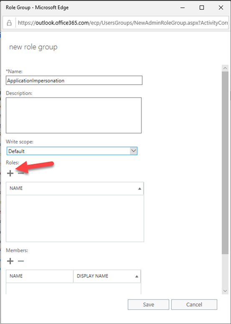Click the Roles NAME column header
The height and width of the screenshot is (324, 231).
75,189
